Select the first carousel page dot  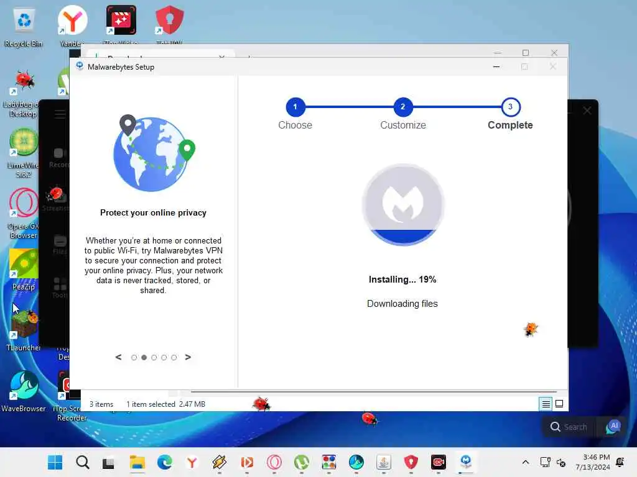(134, 357)
